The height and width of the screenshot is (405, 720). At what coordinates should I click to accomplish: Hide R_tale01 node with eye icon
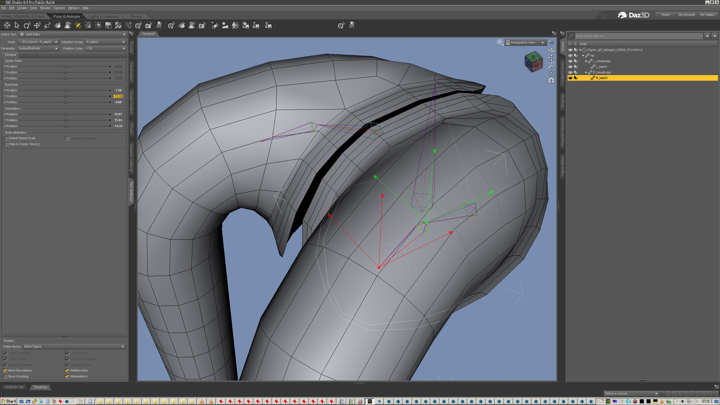click(570, 78)
